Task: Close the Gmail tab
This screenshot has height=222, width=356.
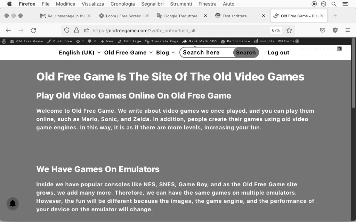Action: coord(89,16)
